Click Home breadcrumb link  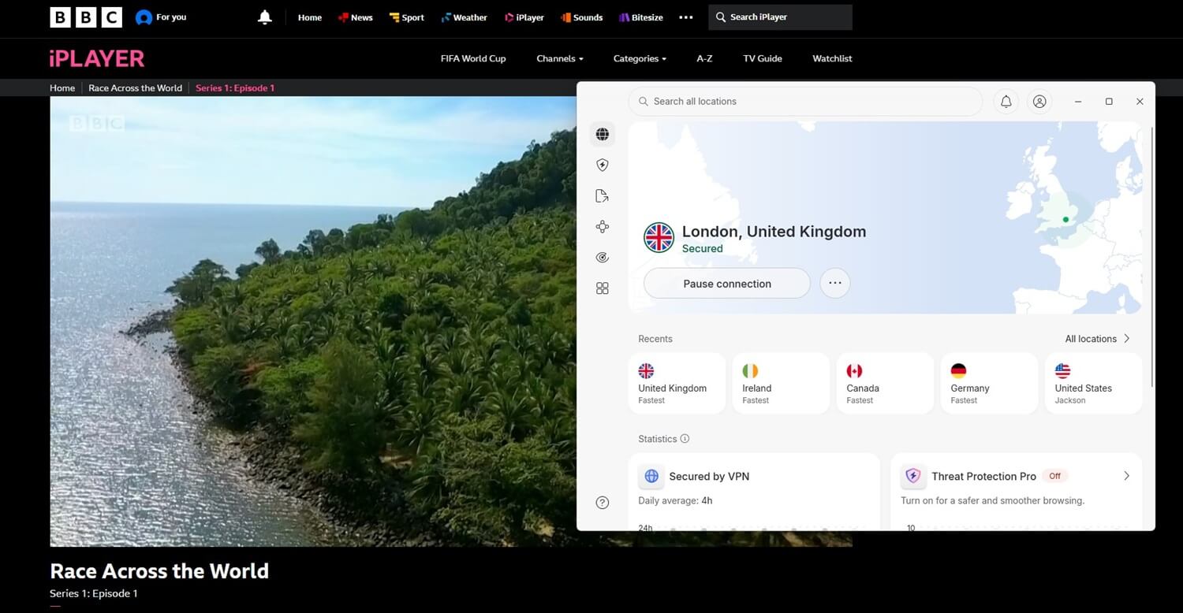pos(62,88)
